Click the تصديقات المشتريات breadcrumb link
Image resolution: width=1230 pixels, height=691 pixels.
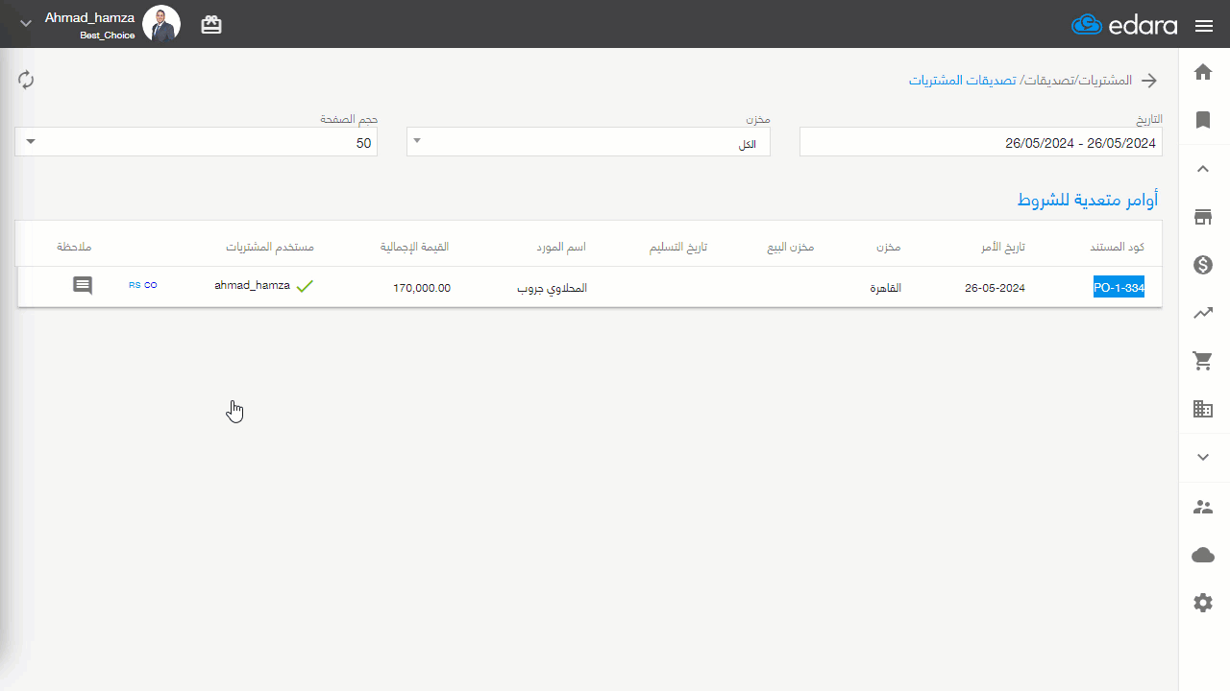point(962,80)
